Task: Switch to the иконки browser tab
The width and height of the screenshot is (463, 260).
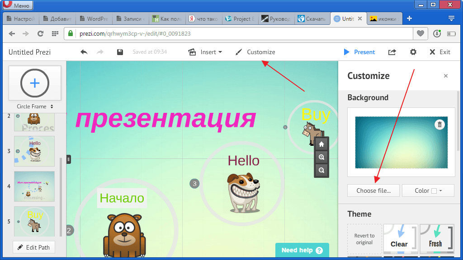Action: [x=384, y=19]
